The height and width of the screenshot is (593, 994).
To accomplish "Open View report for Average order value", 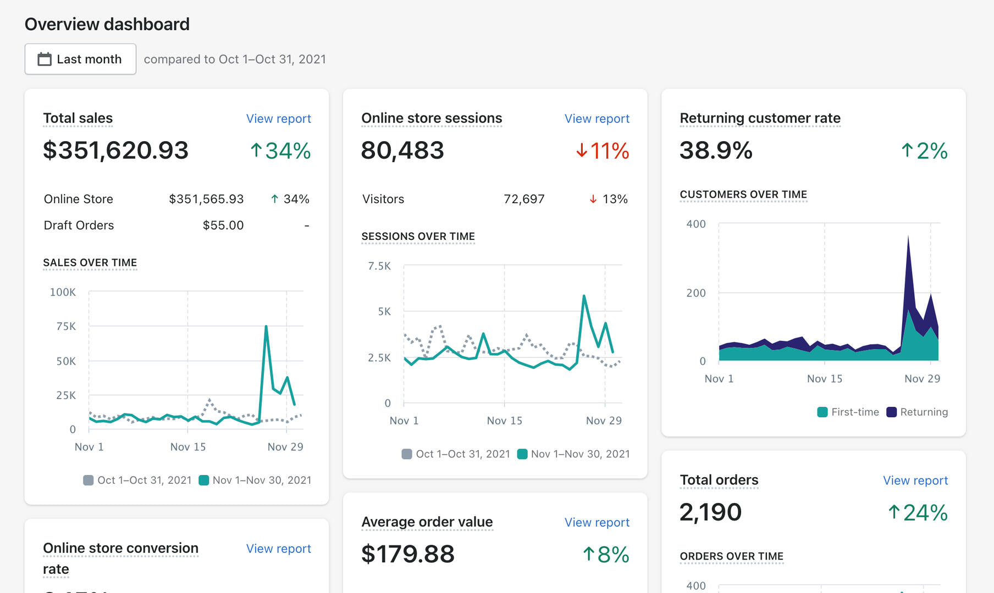I will (597, 522).
